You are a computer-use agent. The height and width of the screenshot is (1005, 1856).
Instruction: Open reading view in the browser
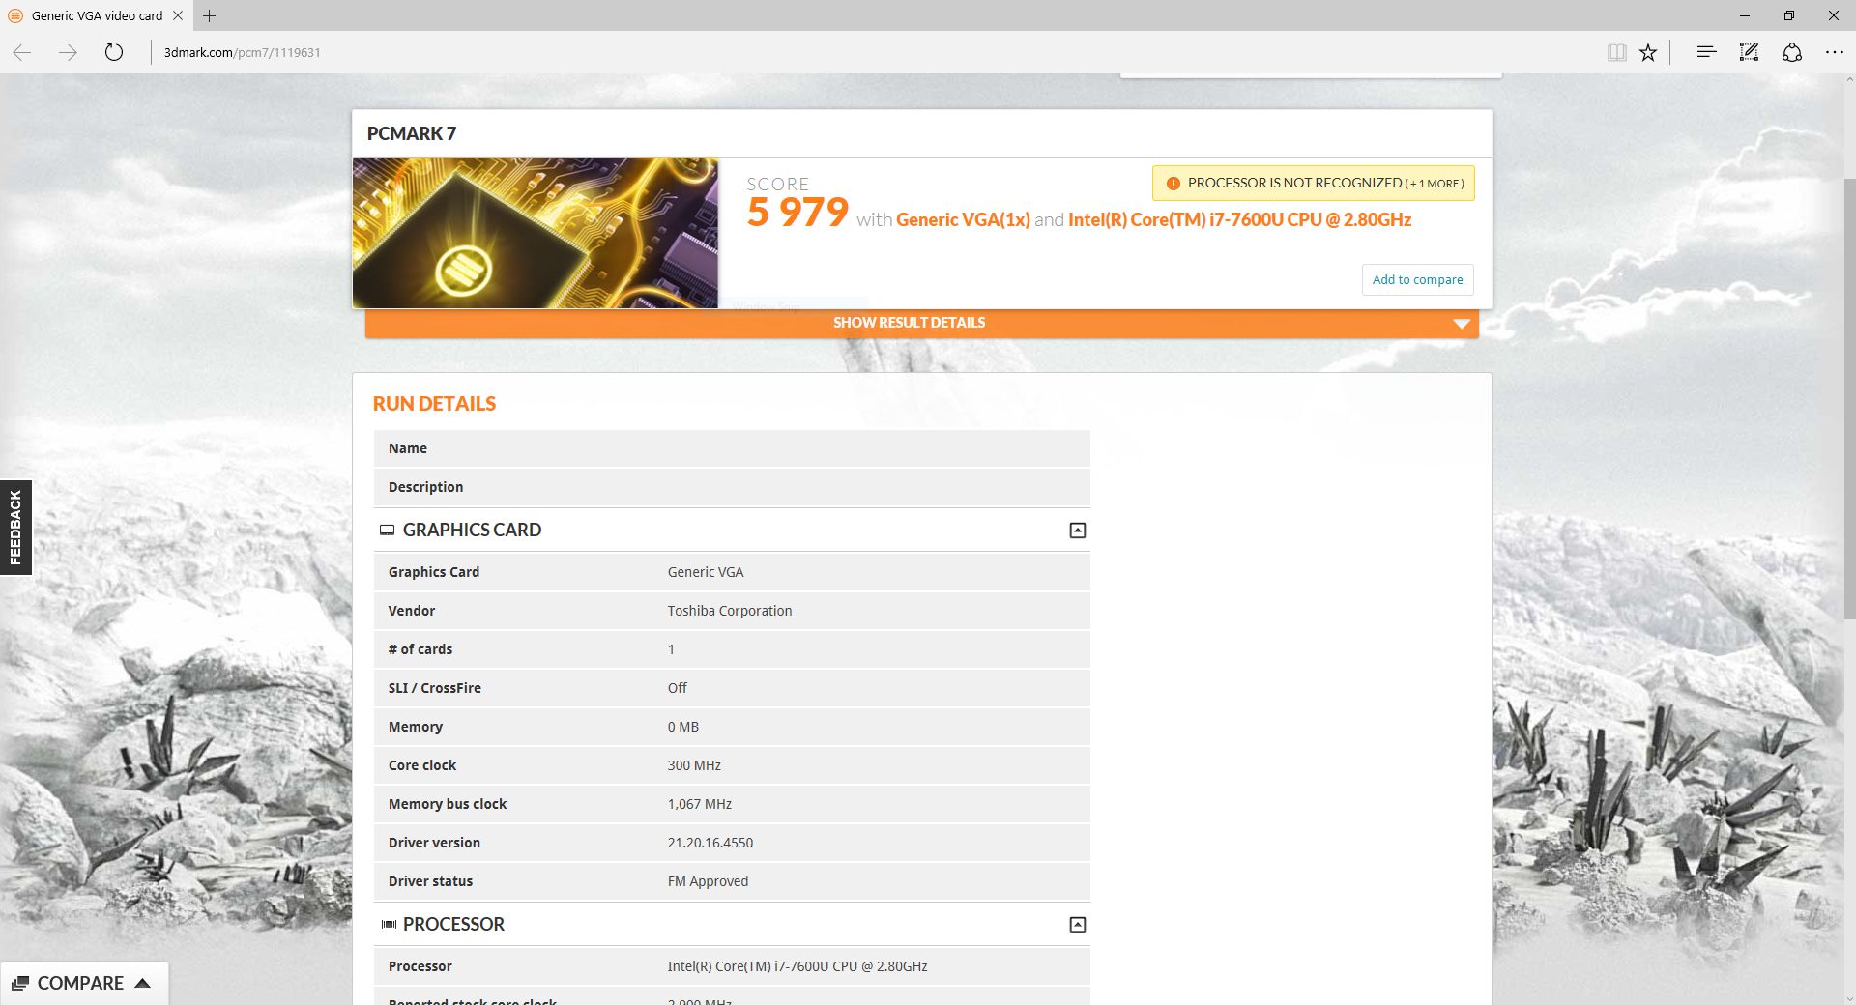click(1616, 52)
